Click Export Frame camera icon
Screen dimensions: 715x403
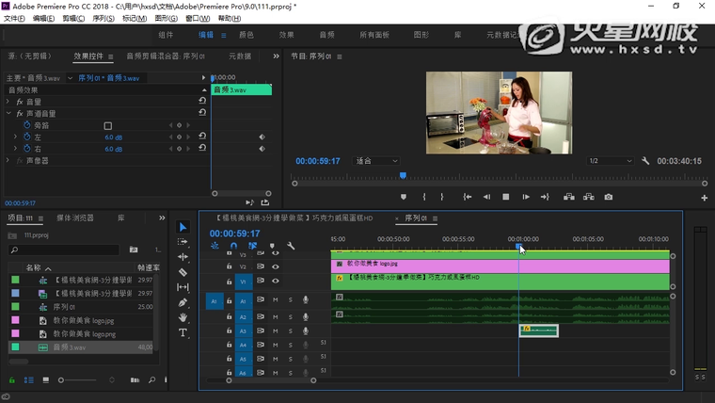coord(609,197)
